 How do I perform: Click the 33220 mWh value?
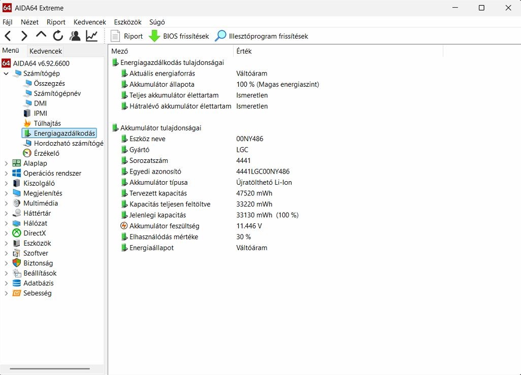[x=254, y=204]
